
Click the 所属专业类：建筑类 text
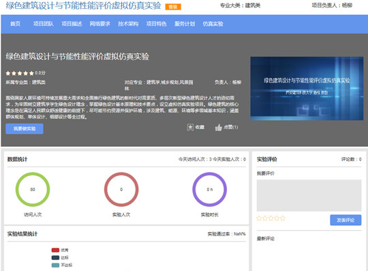point(26,83)
